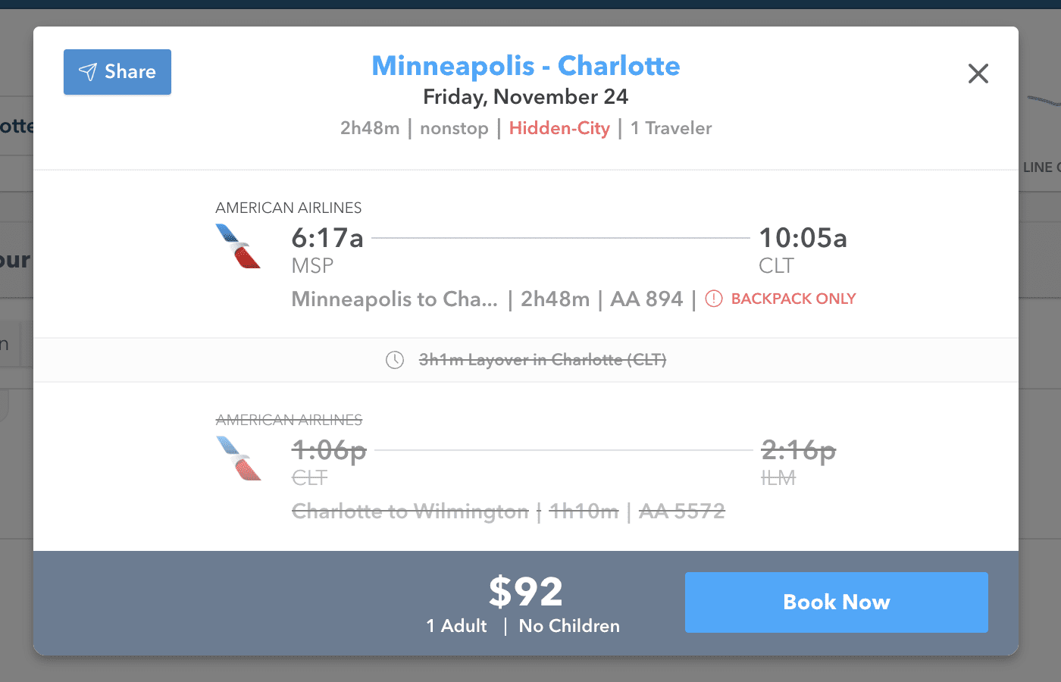Click the Friday, November 24 date text
The height and width of the screenshot is (682, 1061).
527,96
